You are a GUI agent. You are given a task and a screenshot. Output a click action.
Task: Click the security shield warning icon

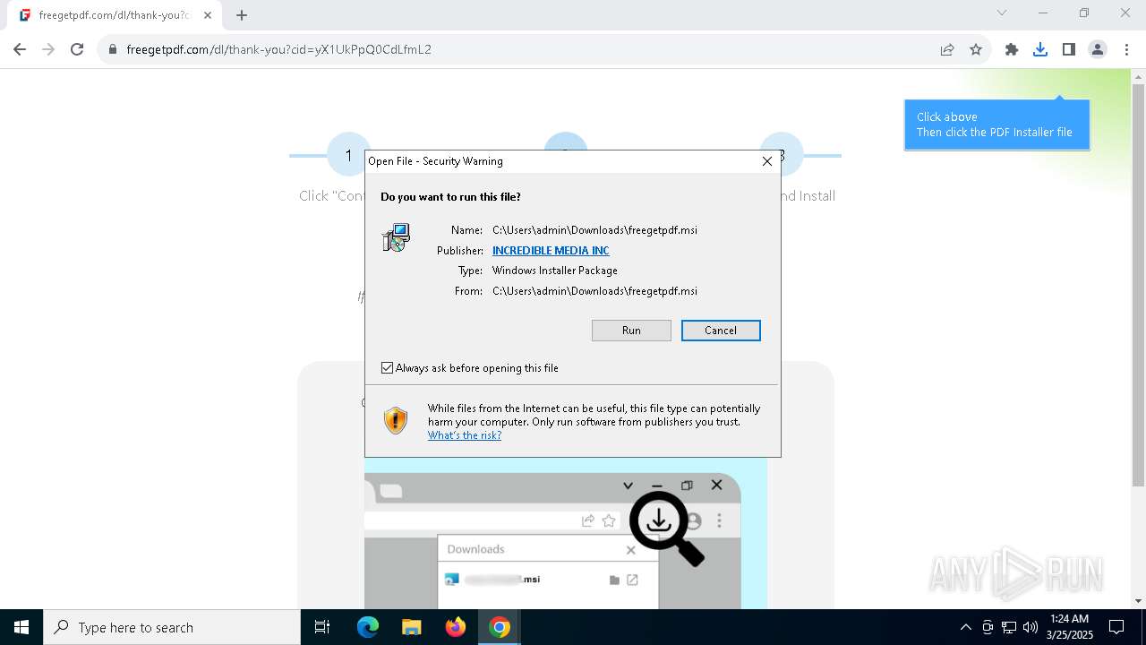[396, 421]
